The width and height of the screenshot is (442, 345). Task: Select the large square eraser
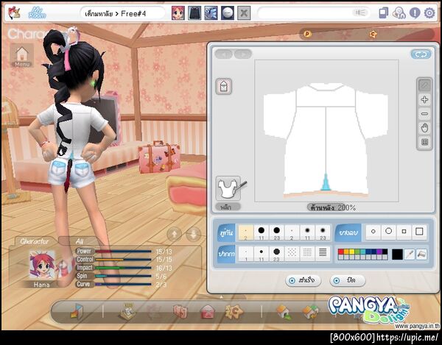click(419, 232)
